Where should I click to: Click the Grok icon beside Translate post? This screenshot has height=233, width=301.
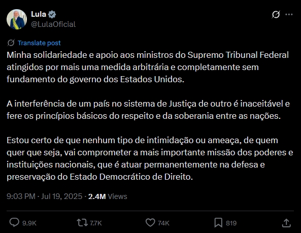[11, 43]
